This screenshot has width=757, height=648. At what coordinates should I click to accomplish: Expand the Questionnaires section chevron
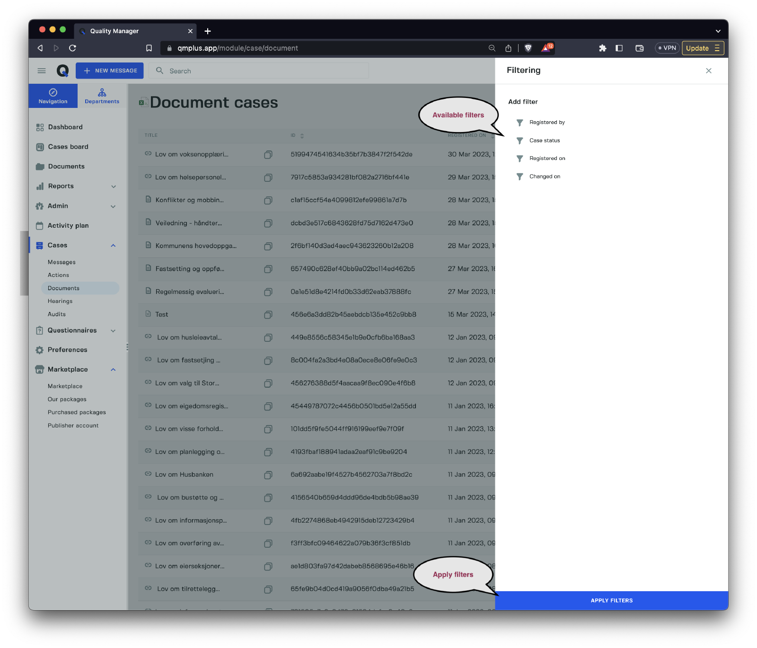tap(113, 330)
